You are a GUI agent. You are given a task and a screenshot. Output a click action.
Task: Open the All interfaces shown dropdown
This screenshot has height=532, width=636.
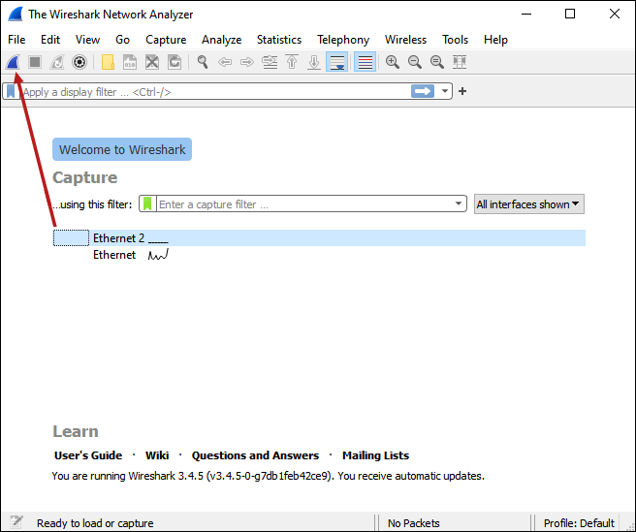coord(529,203)
